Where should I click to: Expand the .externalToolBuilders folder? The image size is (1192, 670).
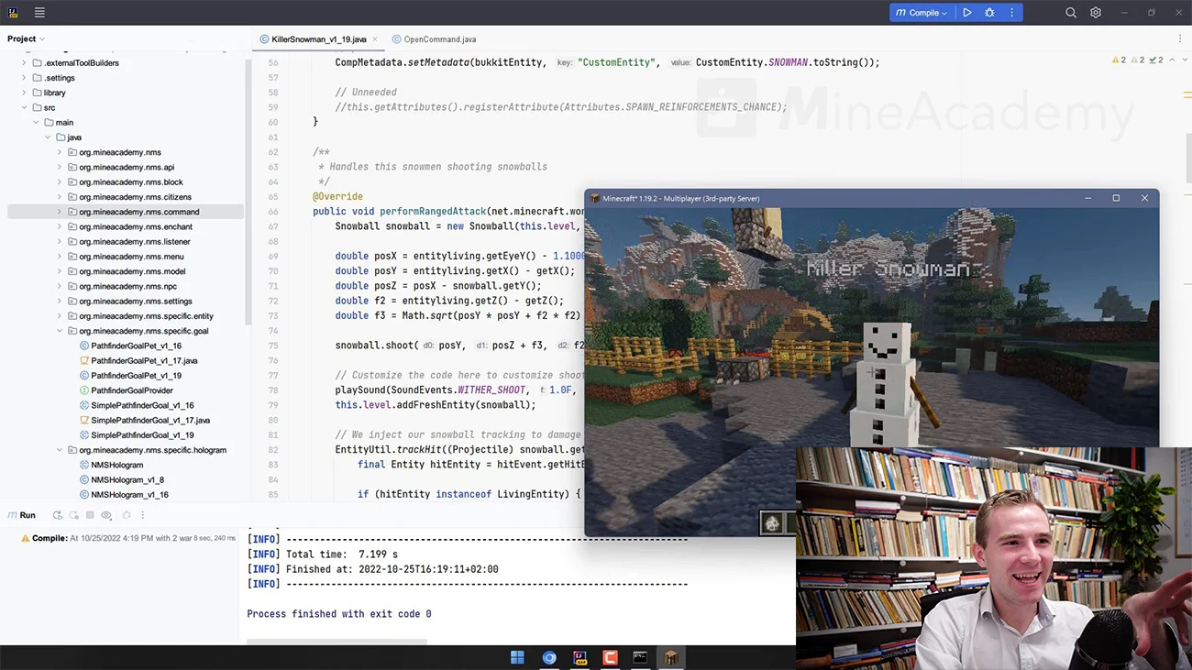24,62
